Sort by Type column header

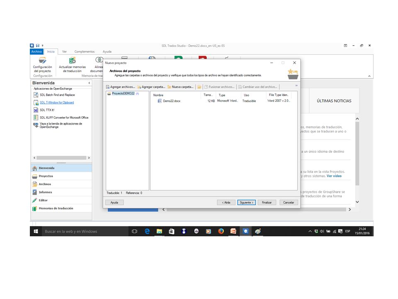(222, 95)
